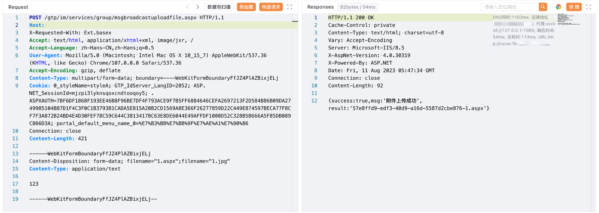Focus the 请输入定位响应 search field

[x=509, y=7]
